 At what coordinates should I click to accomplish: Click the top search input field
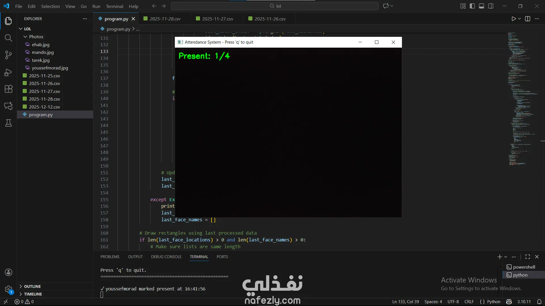[275, 6]
